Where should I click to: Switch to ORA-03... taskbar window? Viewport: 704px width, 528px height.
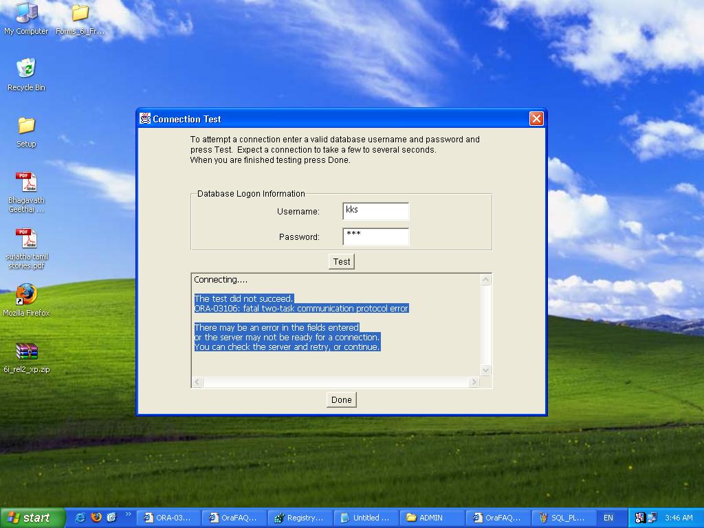[168, 518]
